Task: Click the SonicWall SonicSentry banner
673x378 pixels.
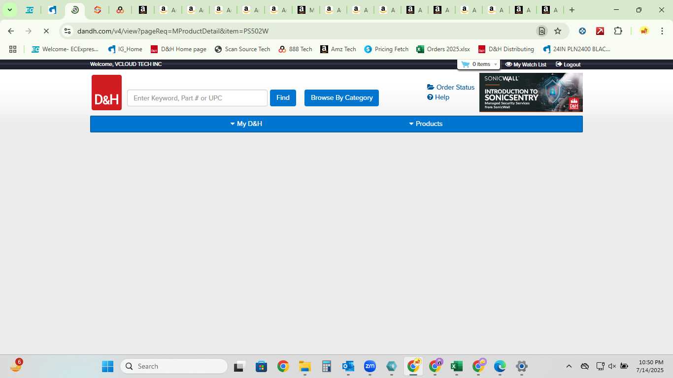Action: 531,93
